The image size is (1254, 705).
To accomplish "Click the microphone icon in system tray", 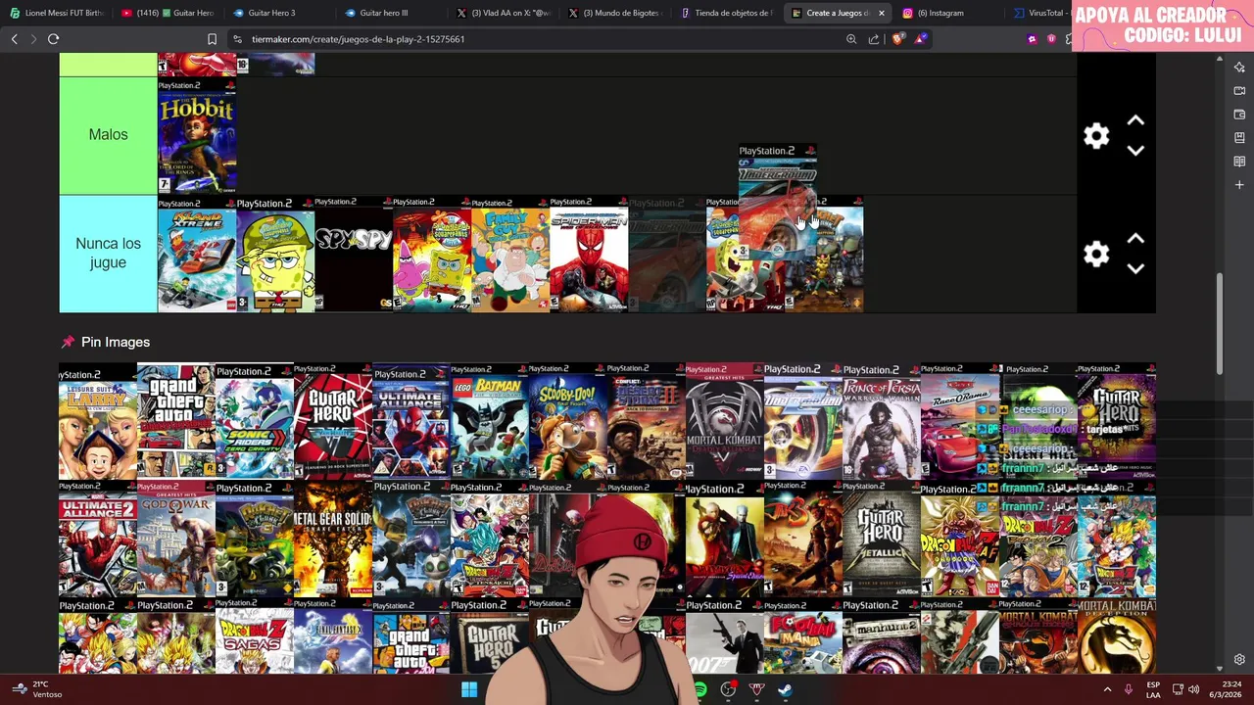I will point(1129,689).
